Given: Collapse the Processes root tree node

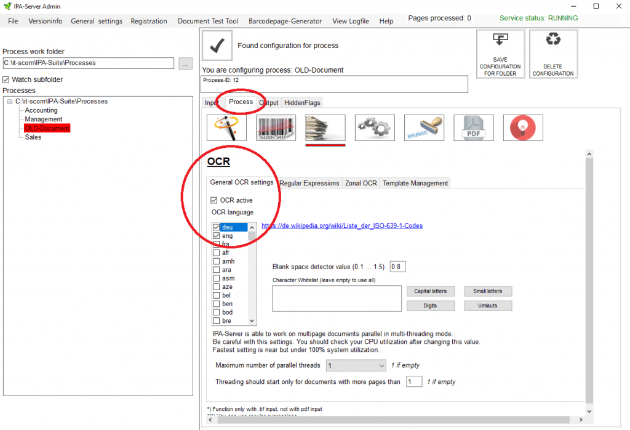Looking at the screenshot, I should (10, 102).
